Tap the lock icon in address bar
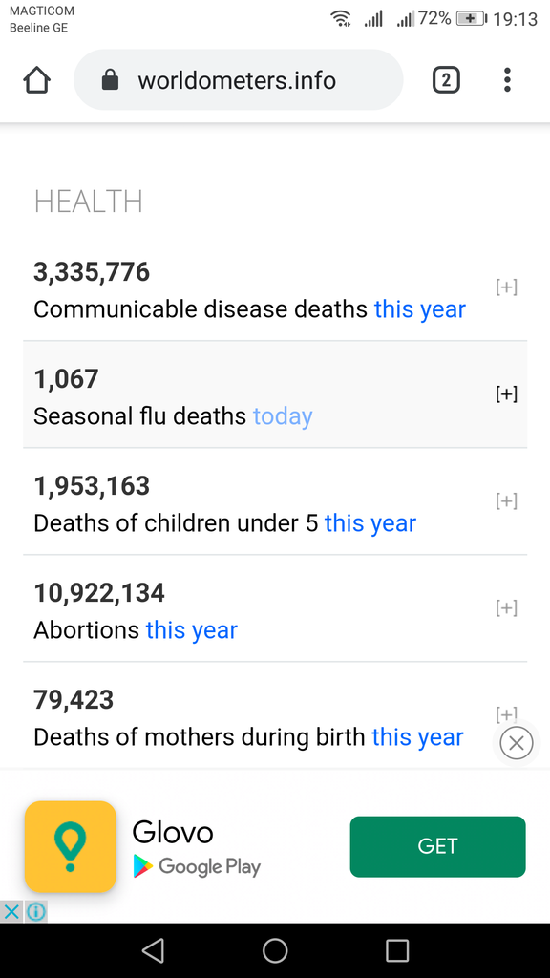This screenshot has height=978, width=550. 111,80
